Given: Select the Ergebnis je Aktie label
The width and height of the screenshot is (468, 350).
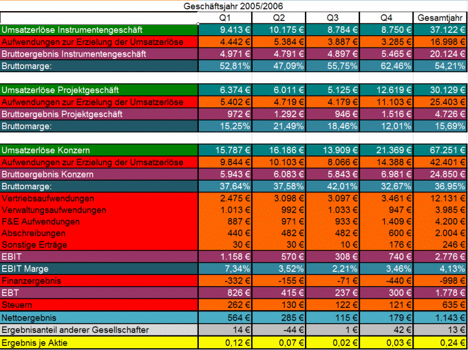Looking at the screenshot, I should (x=99, y=343).
